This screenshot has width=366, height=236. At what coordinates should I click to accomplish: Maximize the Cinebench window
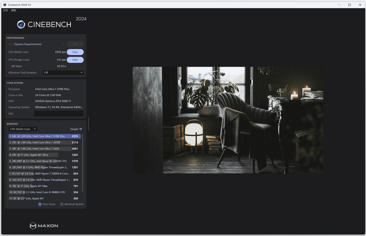pos(349,5)
